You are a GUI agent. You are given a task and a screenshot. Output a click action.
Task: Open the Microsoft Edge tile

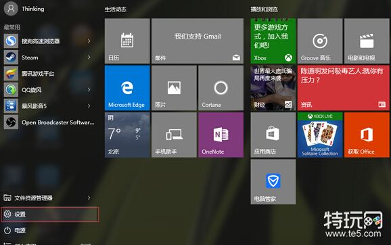point(127,88)
